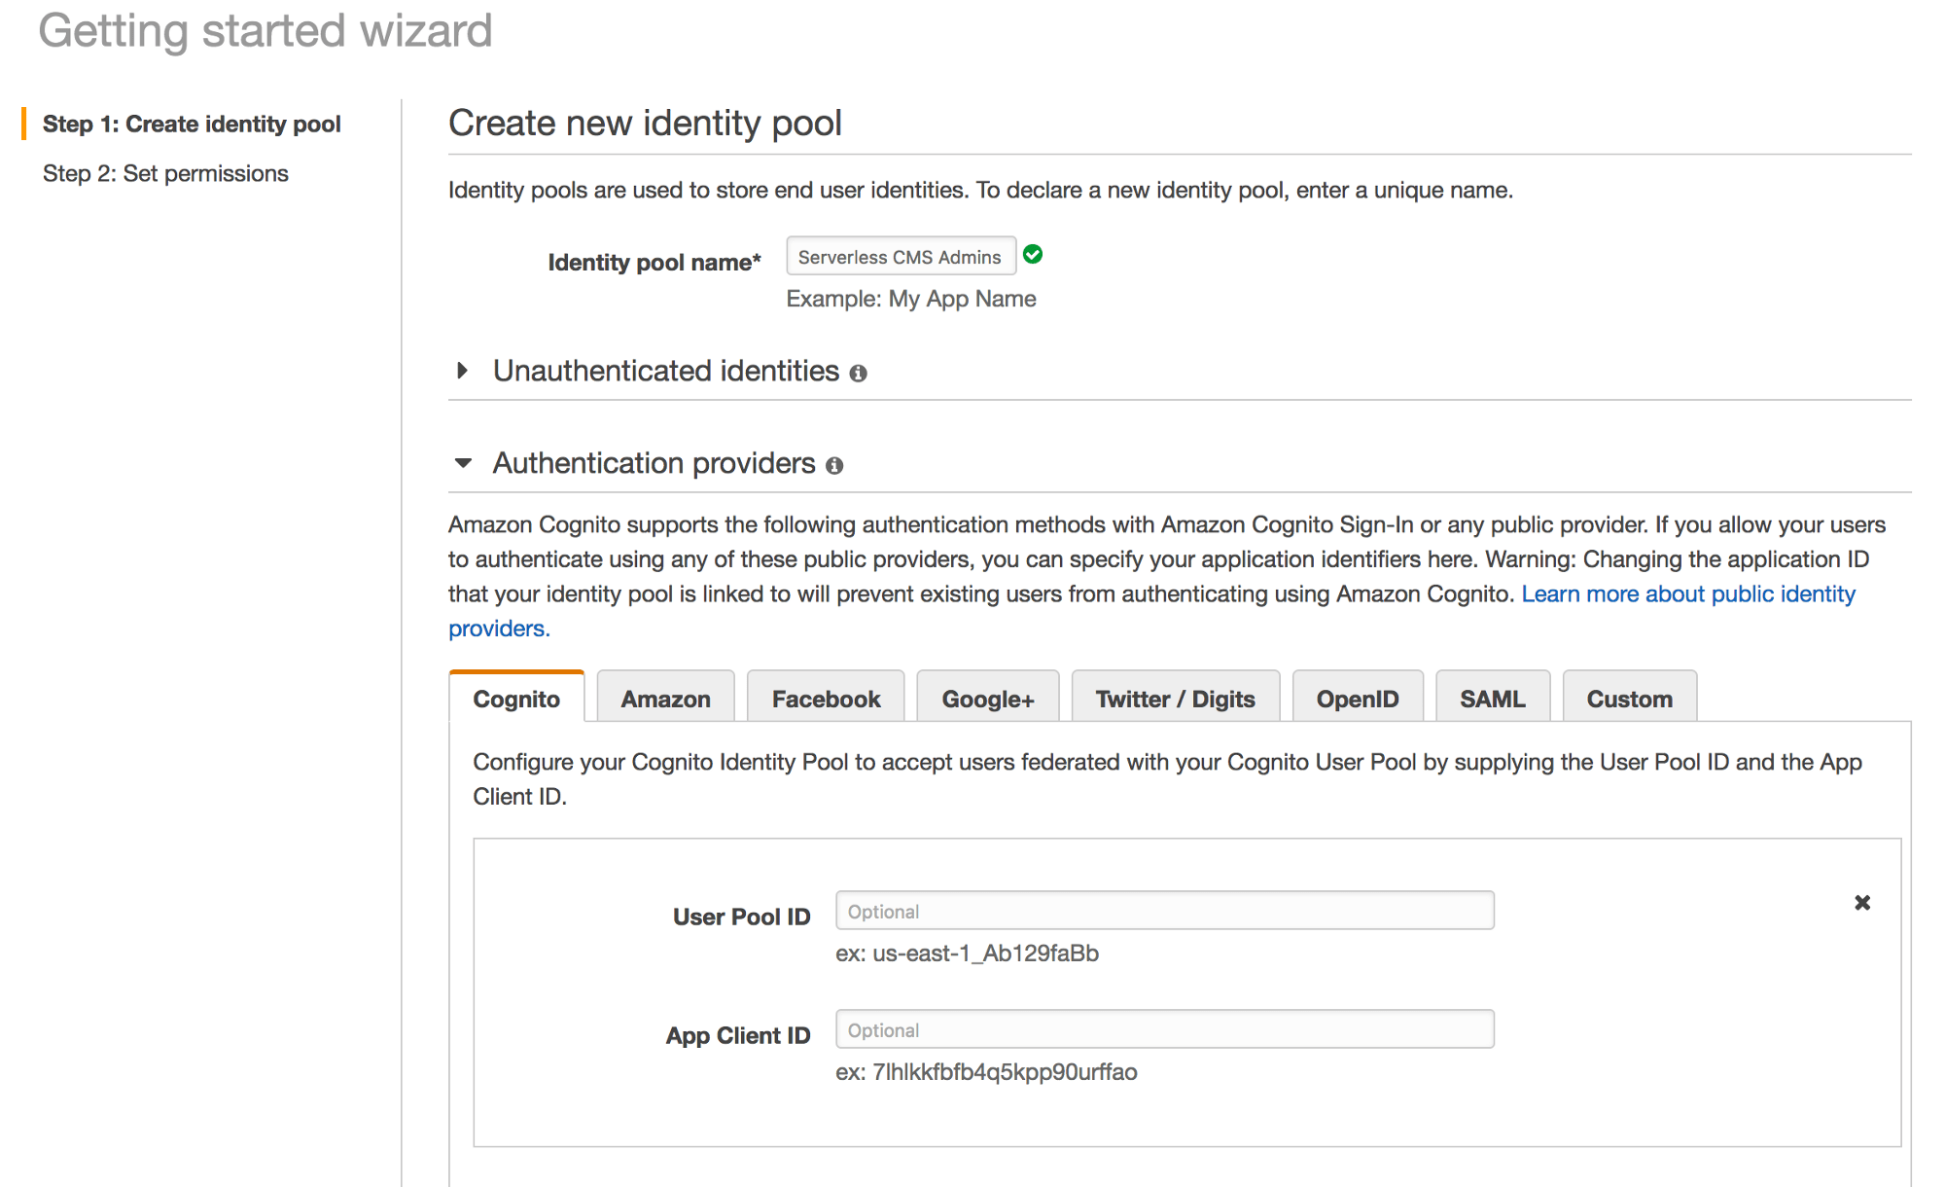Click the App Client ID field
This screenshot has height=1187, width=1945.
(1164, 1028)
